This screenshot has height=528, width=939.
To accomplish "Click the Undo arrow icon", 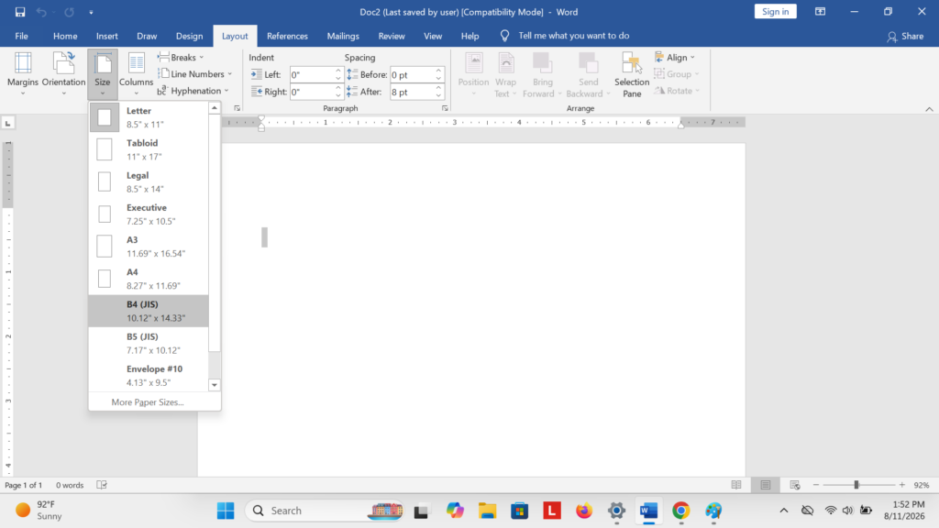I will tap(40, 12).
